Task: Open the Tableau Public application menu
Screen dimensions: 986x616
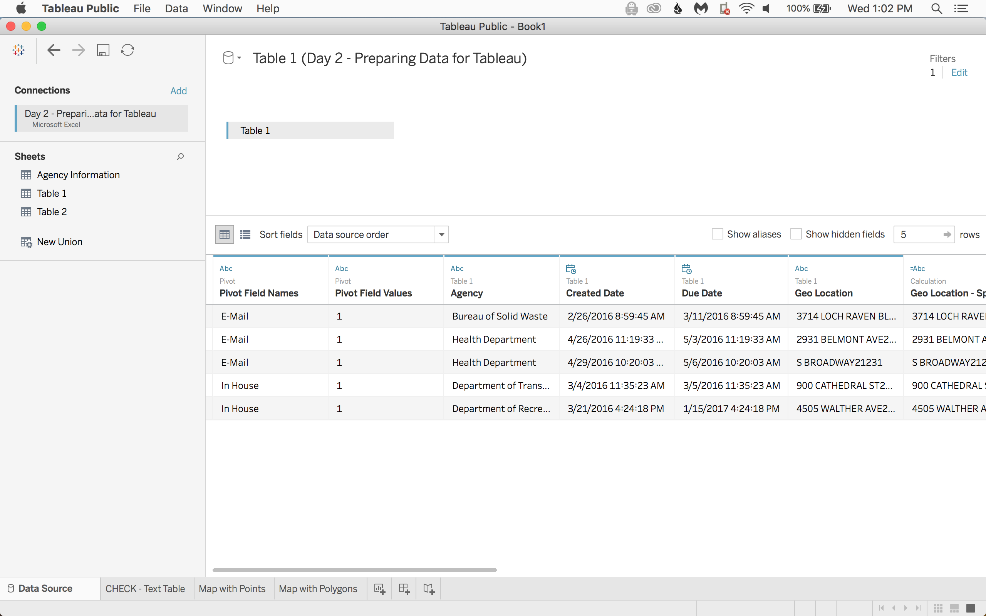Action: tap(80, 8)
